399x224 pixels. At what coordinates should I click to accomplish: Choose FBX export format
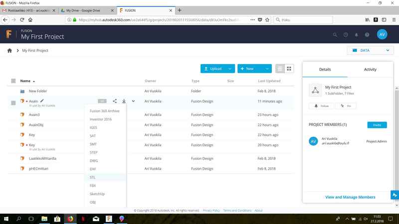93,186
